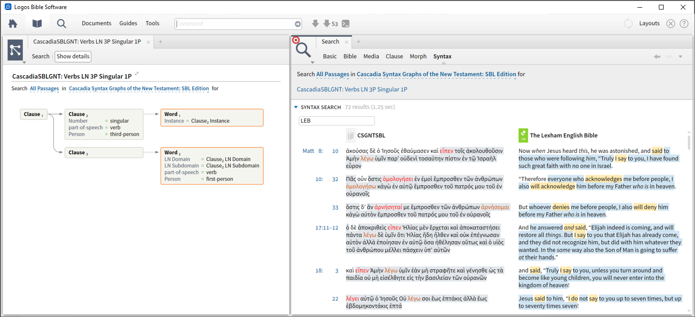Click All Passages link in Search panel
The width and height of the screenshot is (695, 317).
tap(333, 74)
